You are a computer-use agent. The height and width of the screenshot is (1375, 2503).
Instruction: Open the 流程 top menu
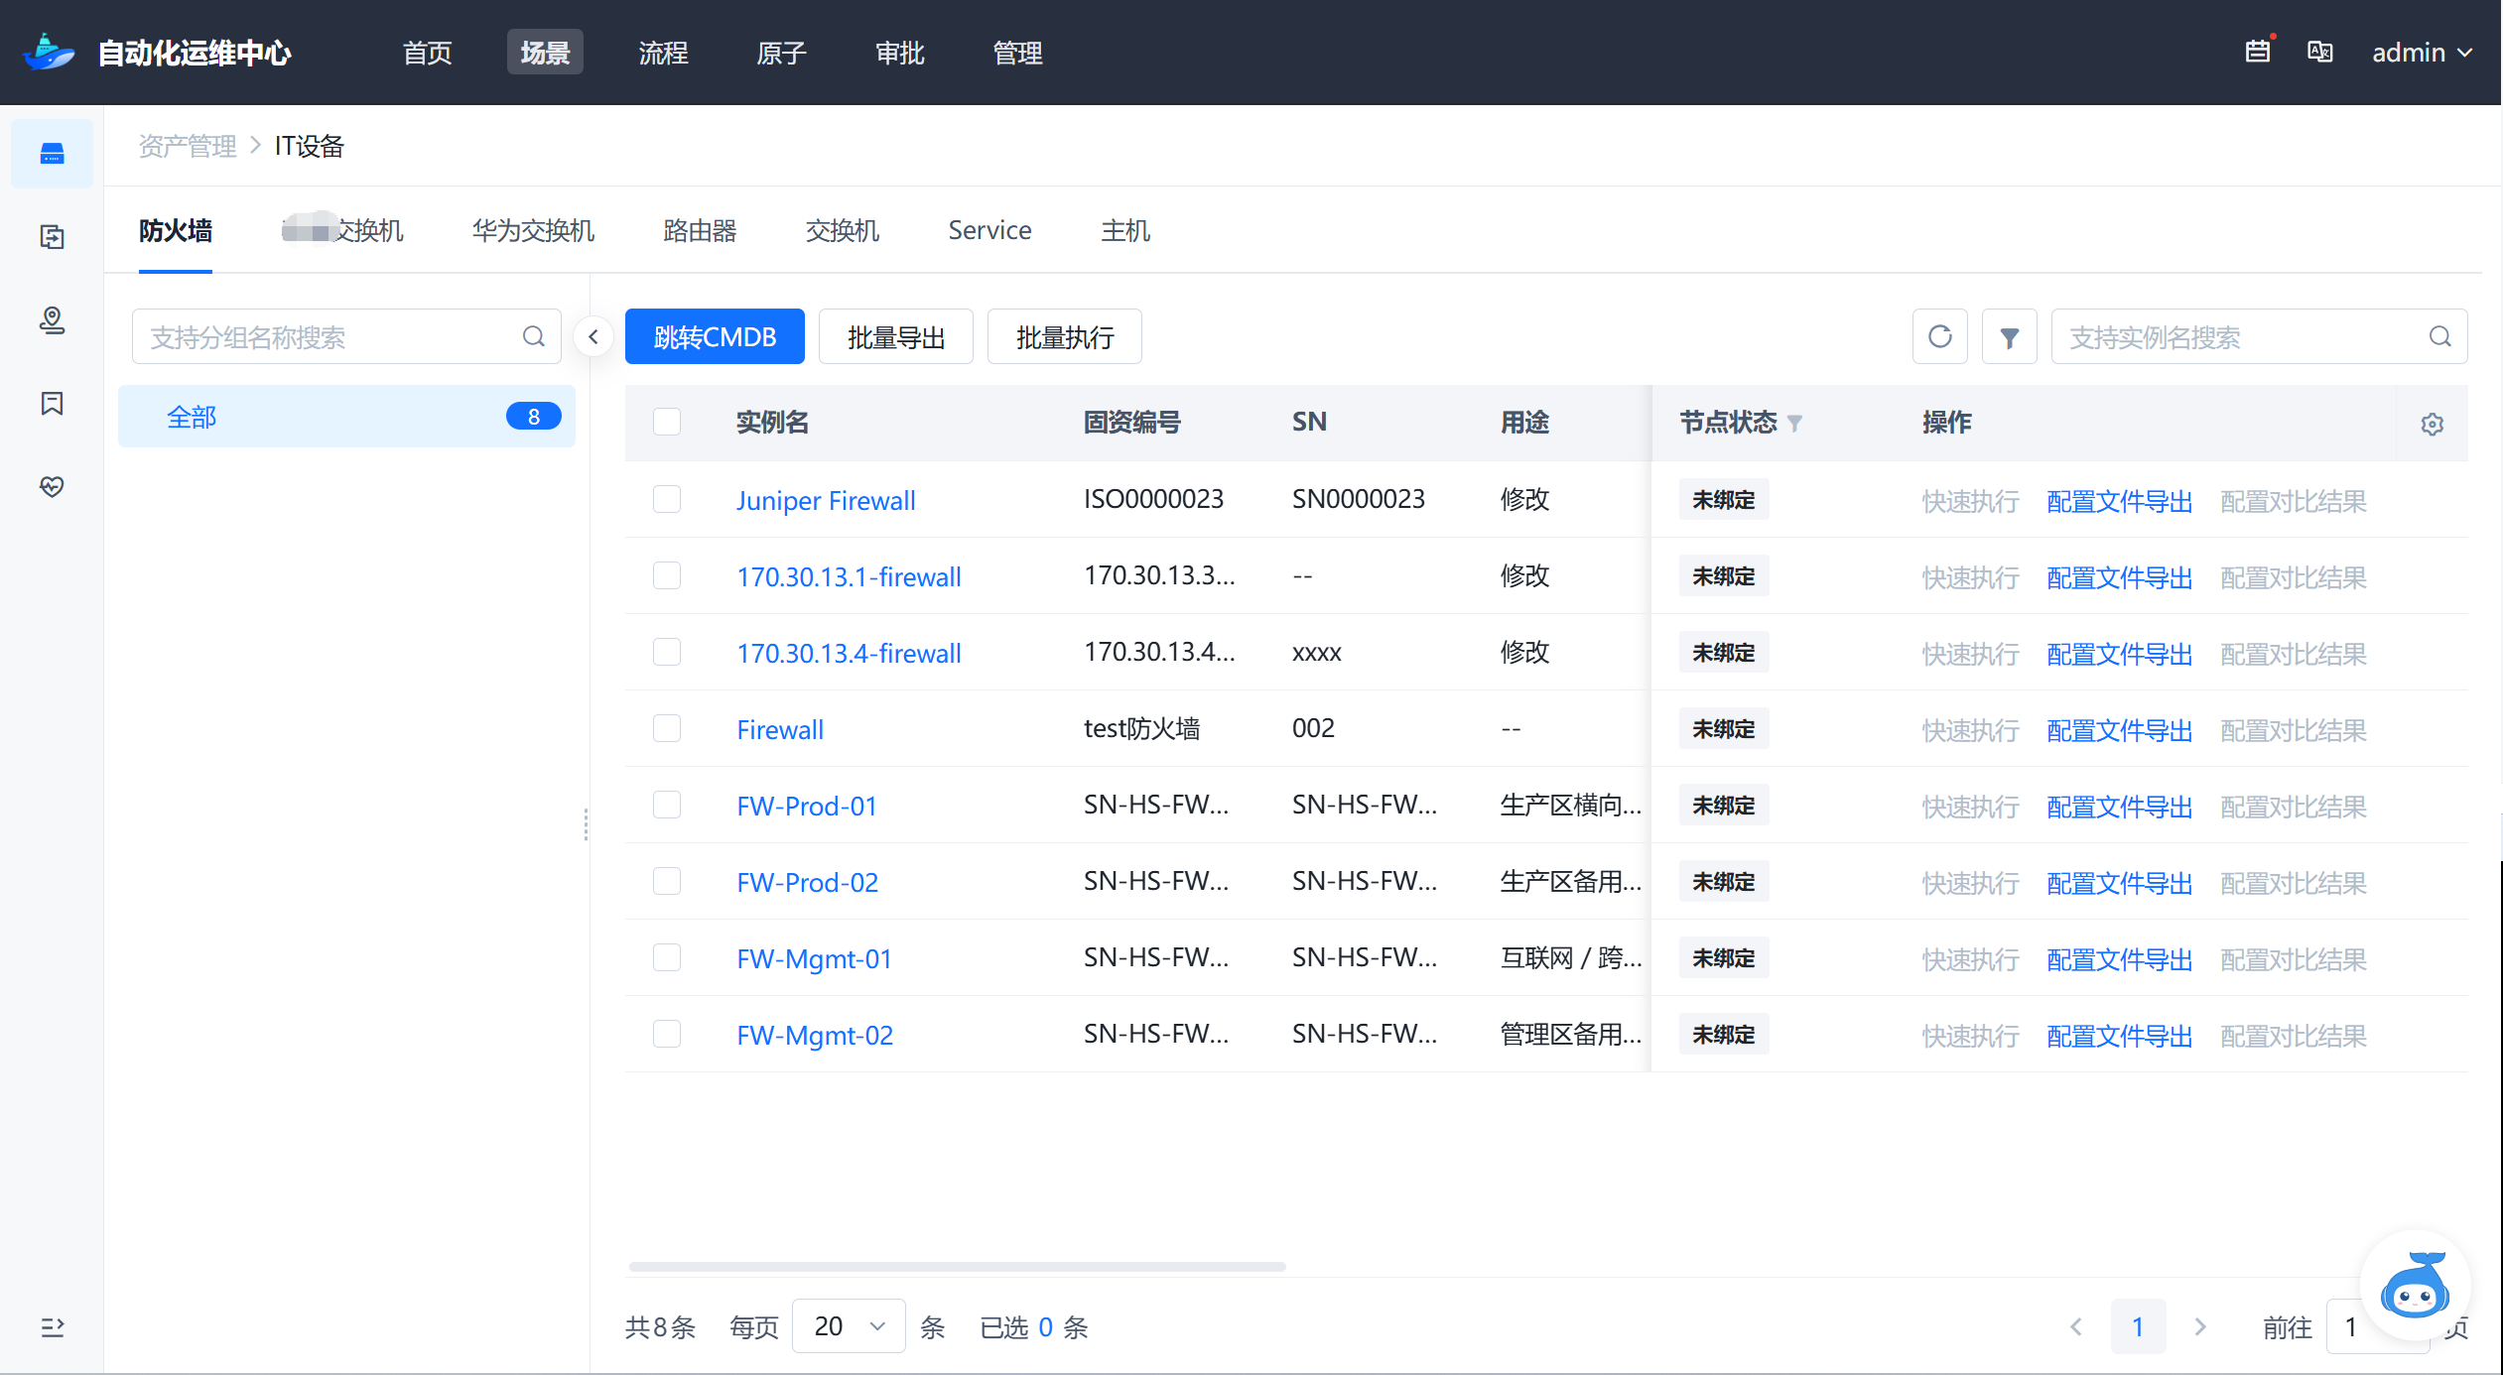[663, 53]
